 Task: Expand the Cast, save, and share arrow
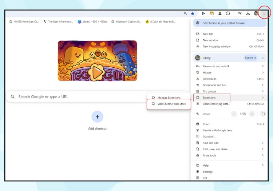click(x=263, y=149)
